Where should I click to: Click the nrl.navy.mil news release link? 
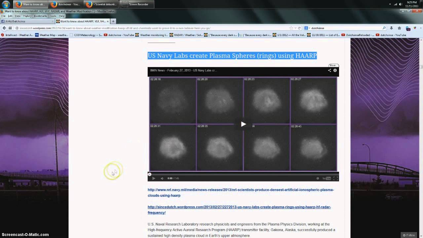tap(241, 192)
